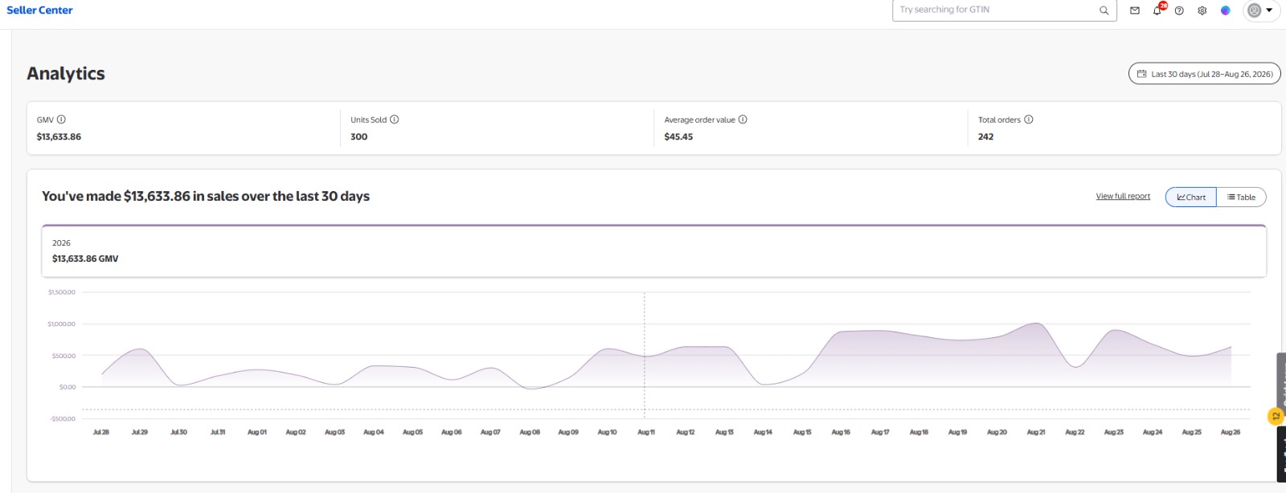Open the settings gear icon
The height and width of the screenshot is (493, 1286).
1202,10
